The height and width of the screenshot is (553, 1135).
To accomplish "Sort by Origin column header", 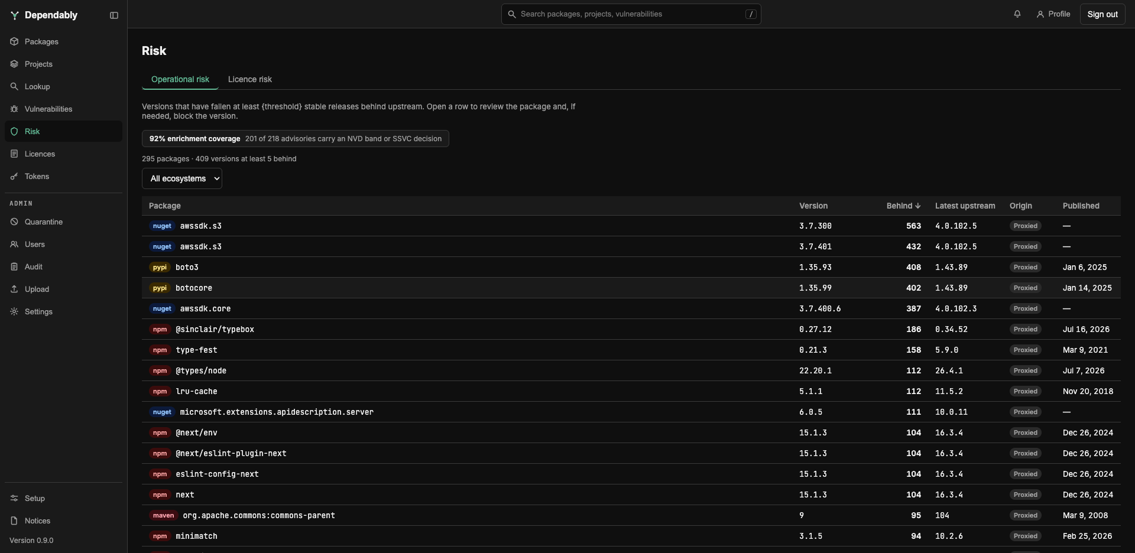I will coord(1020,206).
